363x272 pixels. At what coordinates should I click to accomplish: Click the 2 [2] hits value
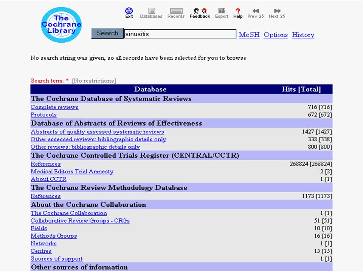point(326,172)
